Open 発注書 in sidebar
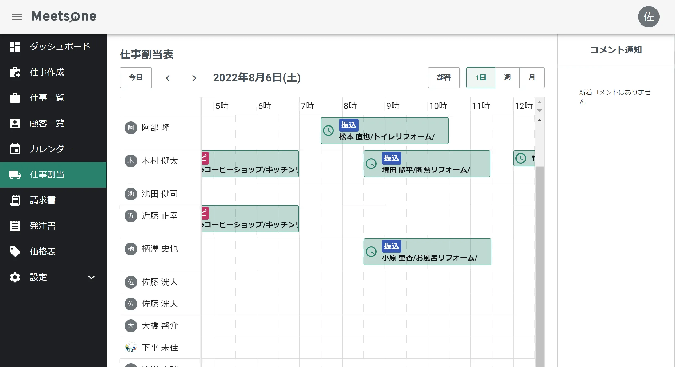This screenshot has width=675, height=367. (43, 226)
